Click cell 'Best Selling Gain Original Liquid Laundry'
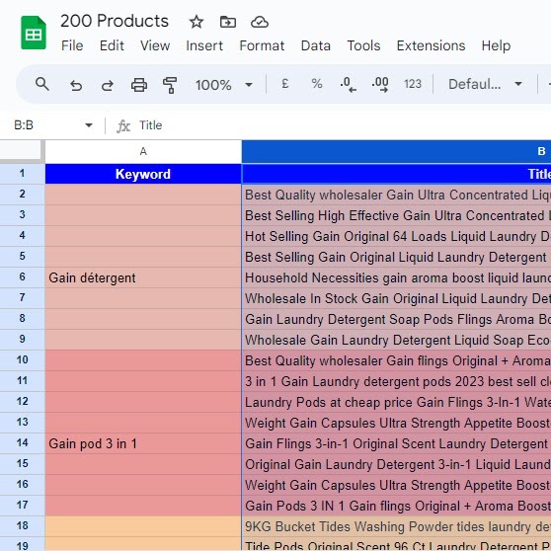551x551 pixels. tap(396, 257)
